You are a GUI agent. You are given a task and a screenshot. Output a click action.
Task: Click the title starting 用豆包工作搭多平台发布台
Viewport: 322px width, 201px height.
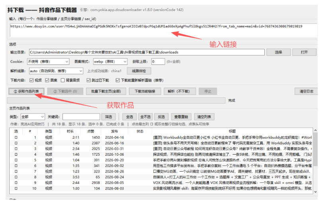tap(232, 166)
